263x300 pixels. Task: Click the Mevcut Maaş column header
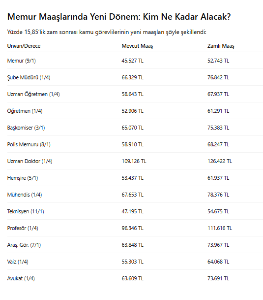(x=137, y=46)
